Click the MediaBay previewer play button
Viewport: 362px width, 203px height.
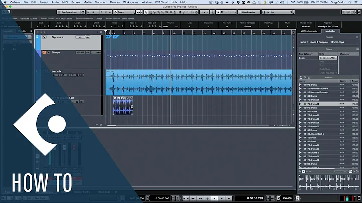(300, 171)
